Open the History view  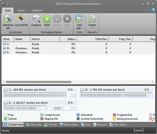51,125
